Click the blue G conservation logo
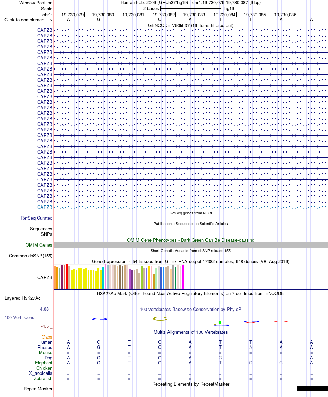Image resolution: width=328 pixels, height=397 pixels. [x=99, y=319]
